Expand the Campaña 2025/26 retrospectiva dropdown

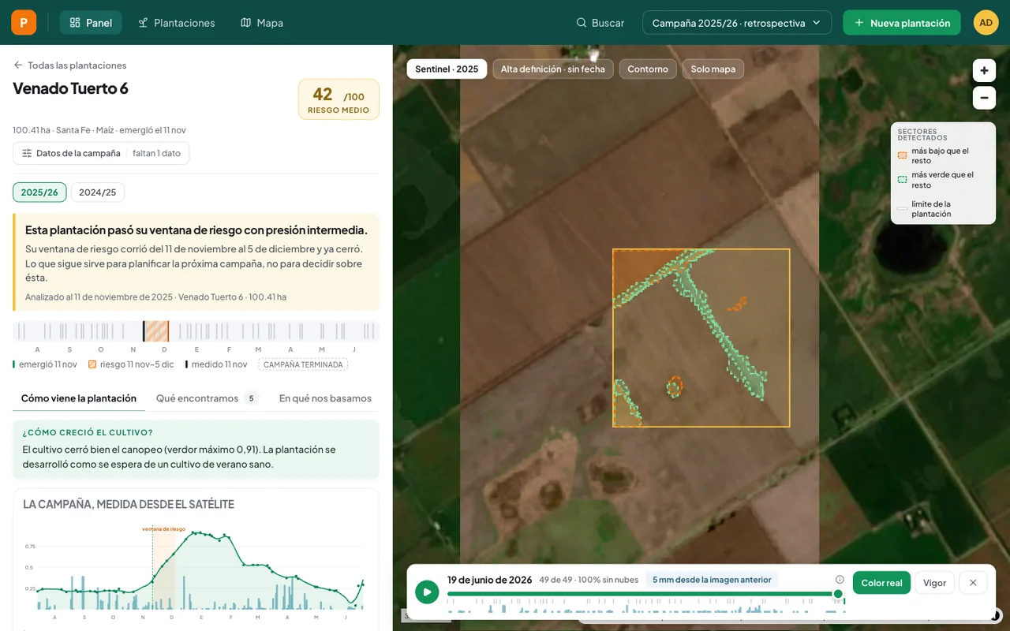pos(737,23)
